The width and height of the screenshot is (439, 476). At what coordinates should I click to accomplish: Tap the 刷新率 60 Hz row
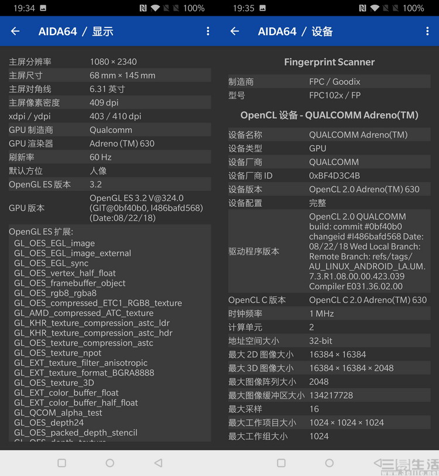tap(109, 157)
